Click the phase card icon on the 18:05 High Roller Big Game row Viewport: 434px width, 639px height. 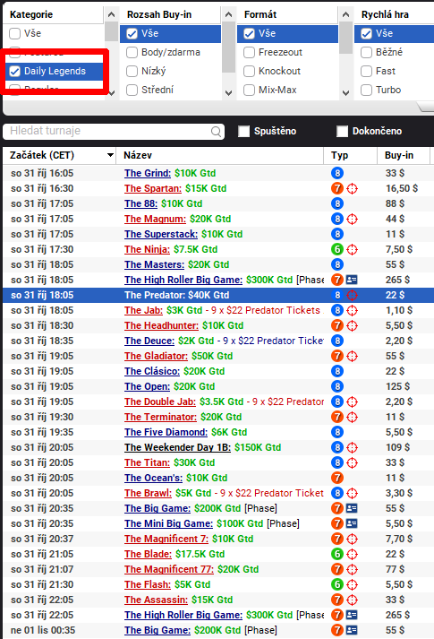[352, 280]
